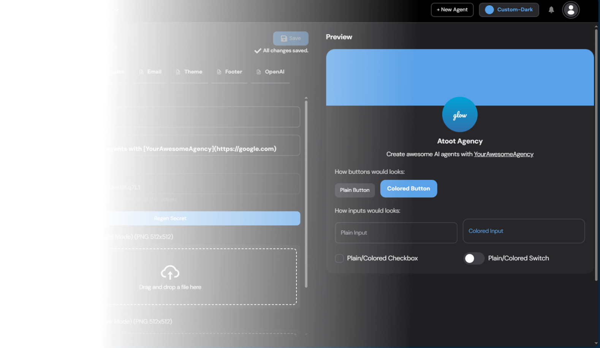Open the Footer tab
Screen dimensions: 600x348
pyautogui.click(x=230, y=72)
